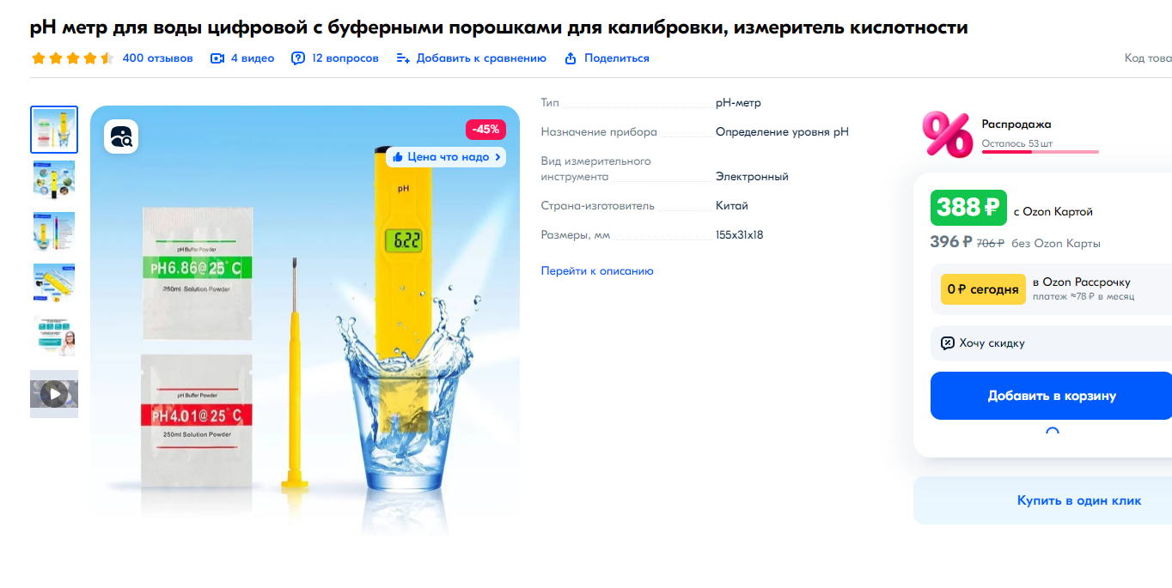This screenshot has height=588, width=1172.
Task: Click Купить в один клик button
Action: tap(1079, 500)
